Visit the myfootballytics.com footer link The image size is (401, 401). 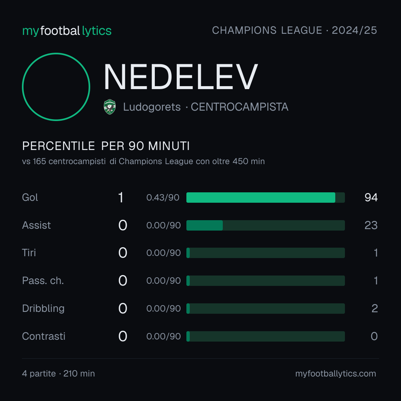coord(336,374)
